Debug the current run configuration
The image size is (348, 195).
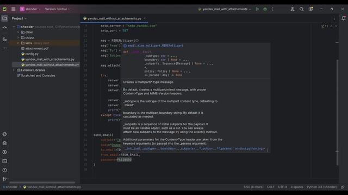(x=265, y=9)
